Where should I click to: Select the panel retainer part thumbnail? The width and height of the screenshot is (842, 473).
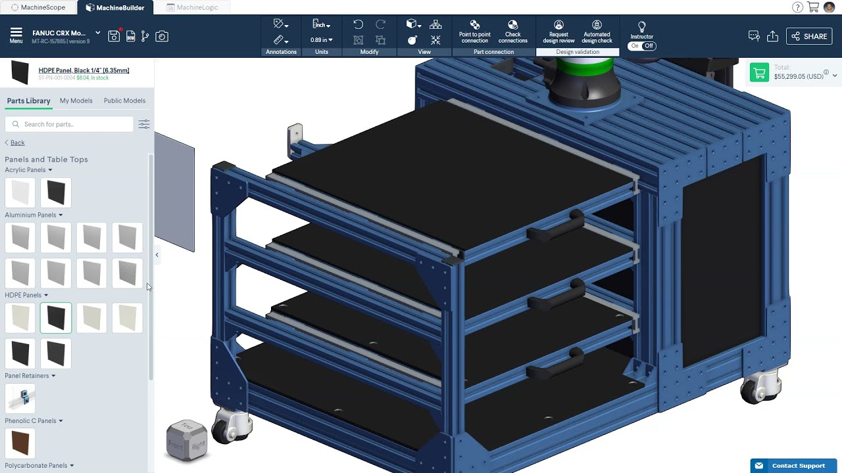pos(20,398)
